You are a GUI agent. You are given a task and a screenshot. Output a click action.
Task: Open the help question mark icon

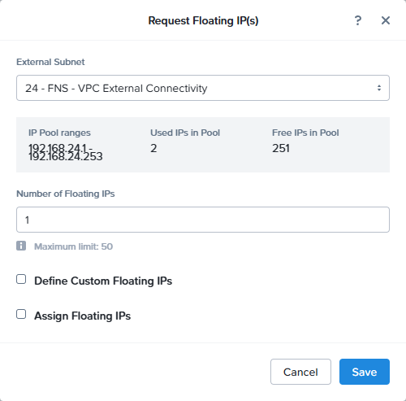click(x=358, y=20)
